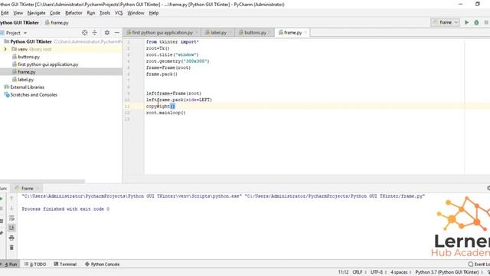Run the frame configuration with green play button

click(x=466, y=22)
